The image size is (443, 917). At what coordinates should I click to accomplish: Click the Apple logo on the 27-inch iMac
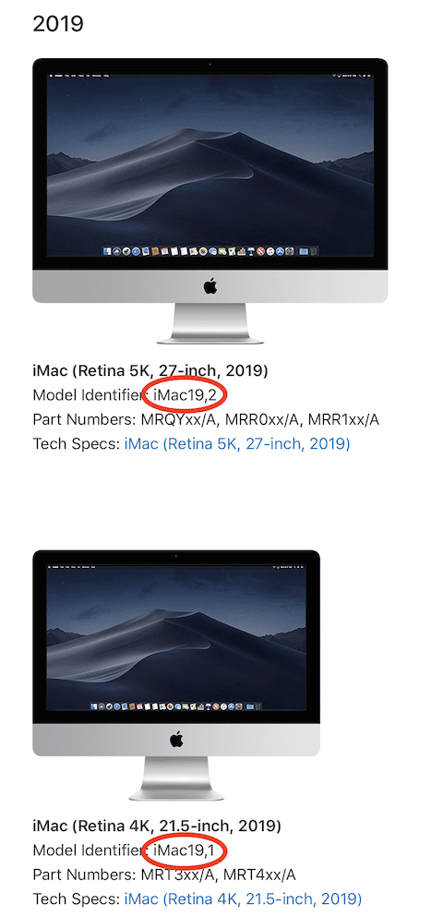tap(210, 286)
